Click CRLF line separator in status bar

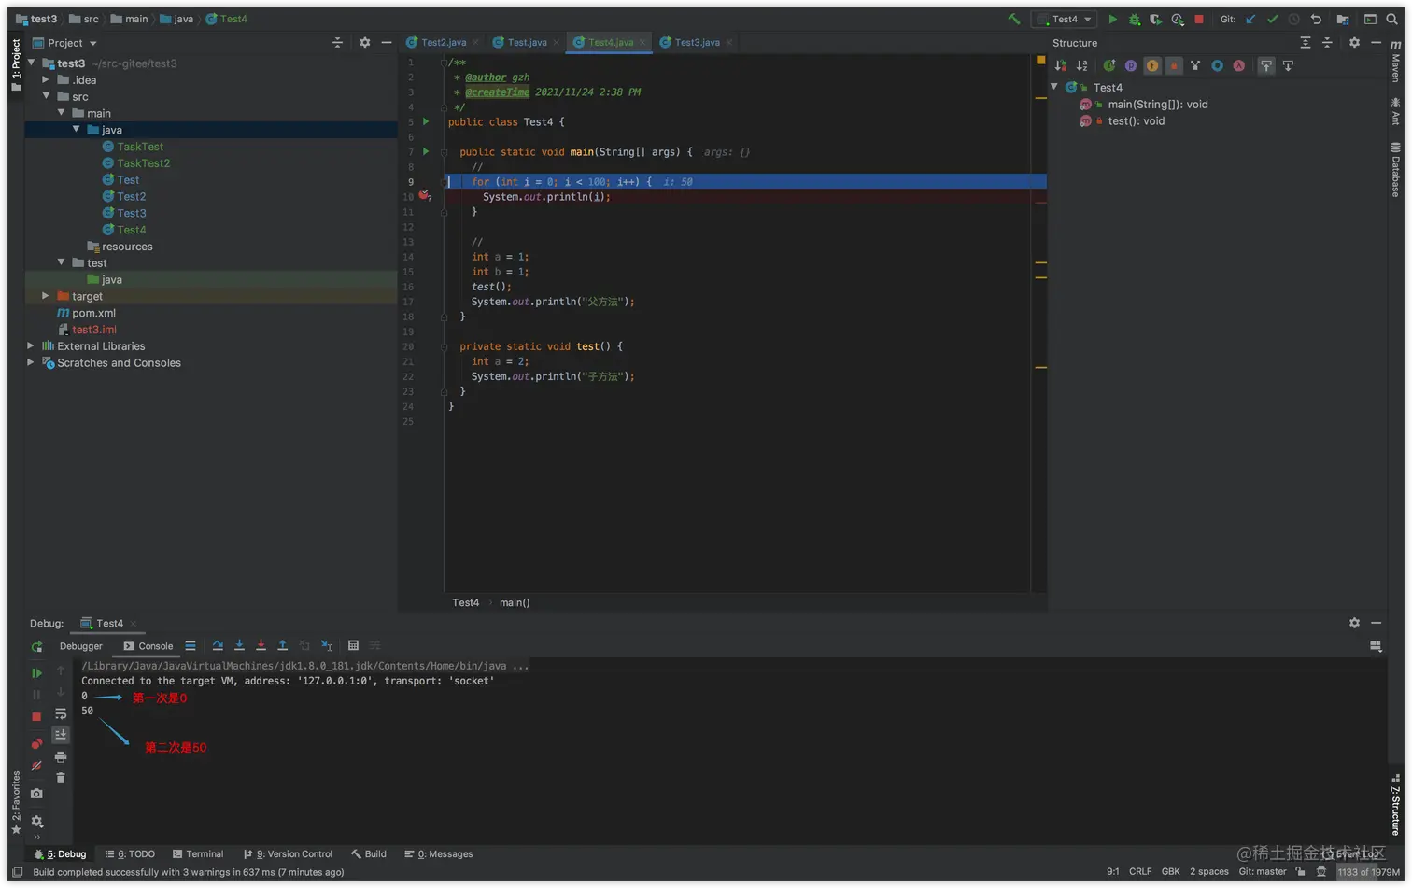[x=1140, y=871]
